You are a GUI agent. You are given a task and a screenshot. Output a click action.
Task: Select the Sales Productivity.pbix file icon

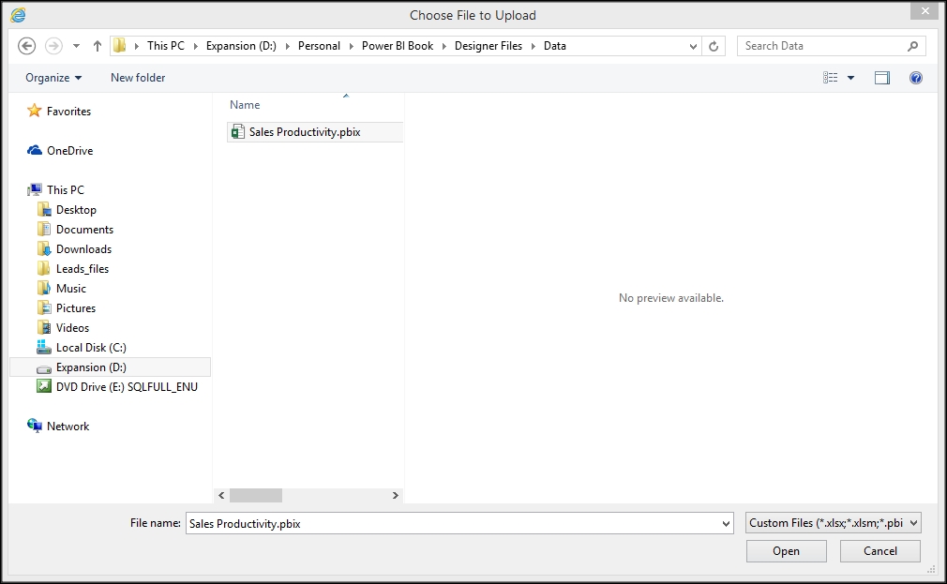click(x=237, y=132)
